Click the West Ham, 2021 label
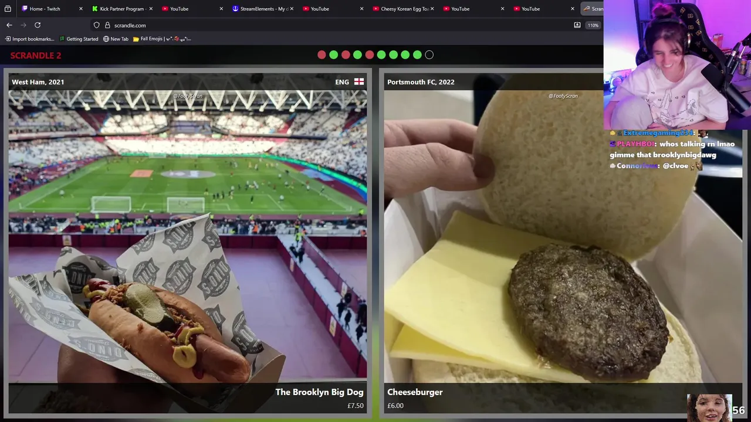 tap(38, 82)
